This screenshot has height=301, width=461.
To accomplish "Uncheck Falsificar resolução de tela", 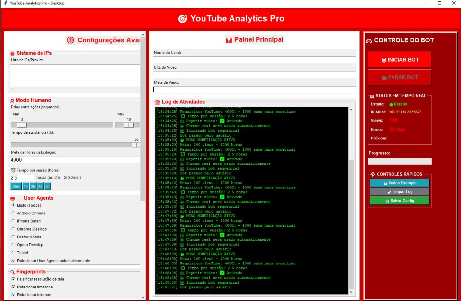I will (x=13, y=279).
